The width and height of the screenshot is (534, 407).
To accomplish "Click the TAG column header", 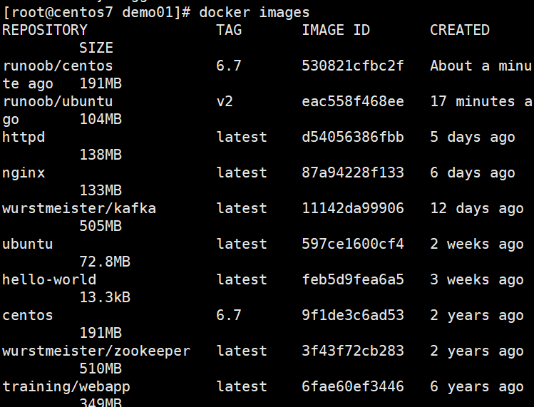I will pyautogui.click(x=229, y=30).
